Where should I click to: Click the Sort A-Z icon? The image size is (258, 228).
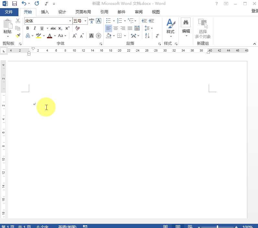[x=147, y=36]
